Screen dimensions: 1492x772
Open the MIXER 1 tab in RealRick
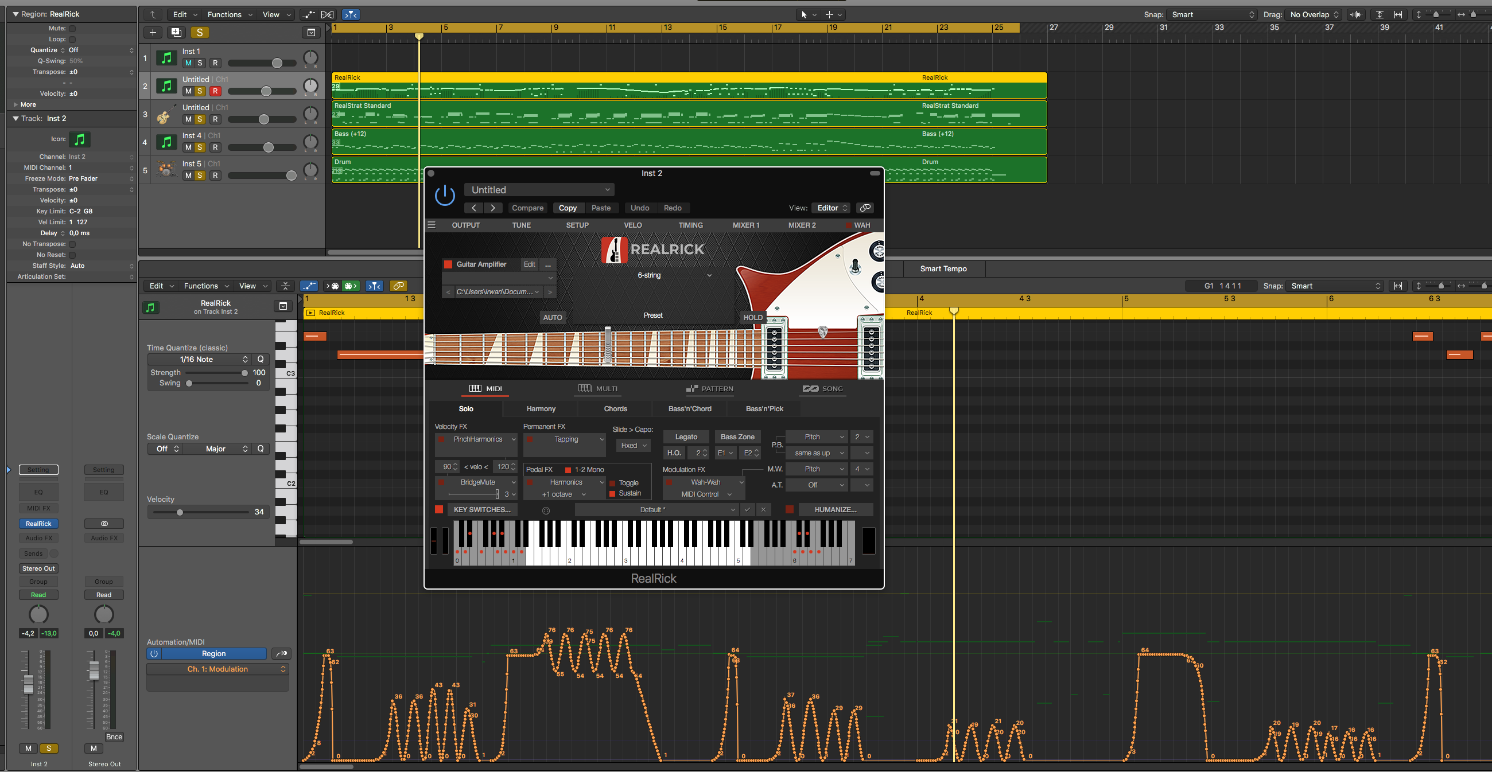pos(745,225)
